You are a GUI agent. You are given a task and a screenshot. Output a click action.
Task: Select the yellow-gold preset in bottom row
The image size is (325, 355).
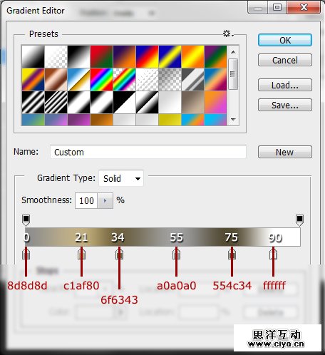(x=170, y=120)
